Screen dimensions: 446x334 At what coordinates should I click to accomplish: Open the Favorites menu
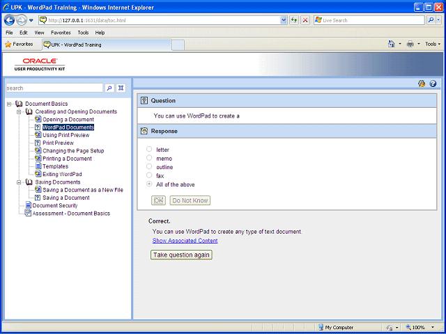pos(61,33)
